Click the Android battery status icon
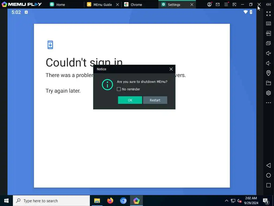 pyautogui.click(x=251, y=12)
